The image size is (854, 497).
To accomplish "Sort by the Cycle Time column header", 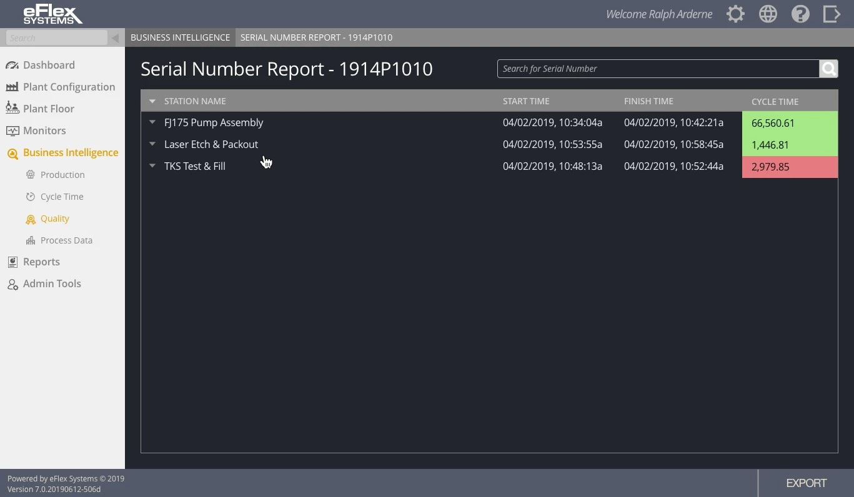I will [775, 102].
